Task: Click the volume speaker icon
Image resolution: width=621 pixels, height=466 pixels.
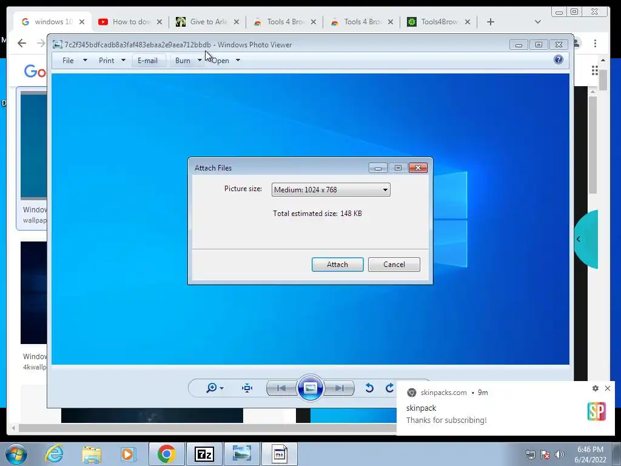Action: [x=559, y=454]
